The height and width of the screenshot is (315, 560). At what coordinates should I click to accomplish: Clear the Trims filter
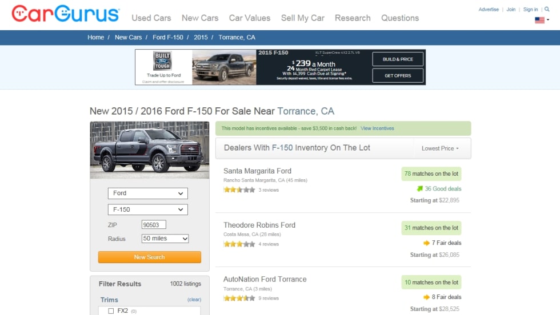194,300
